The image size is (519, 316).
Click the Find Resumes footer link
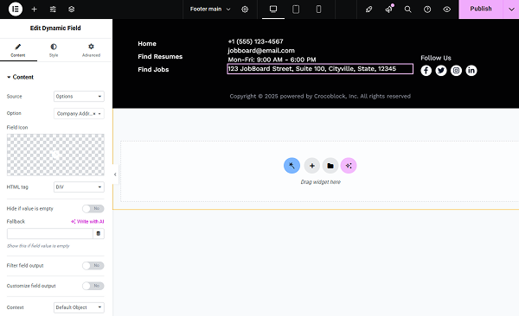pos(160,56)
